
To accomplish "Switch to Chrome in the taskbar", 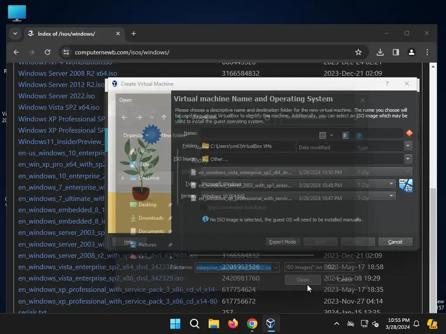I will 252,324.
